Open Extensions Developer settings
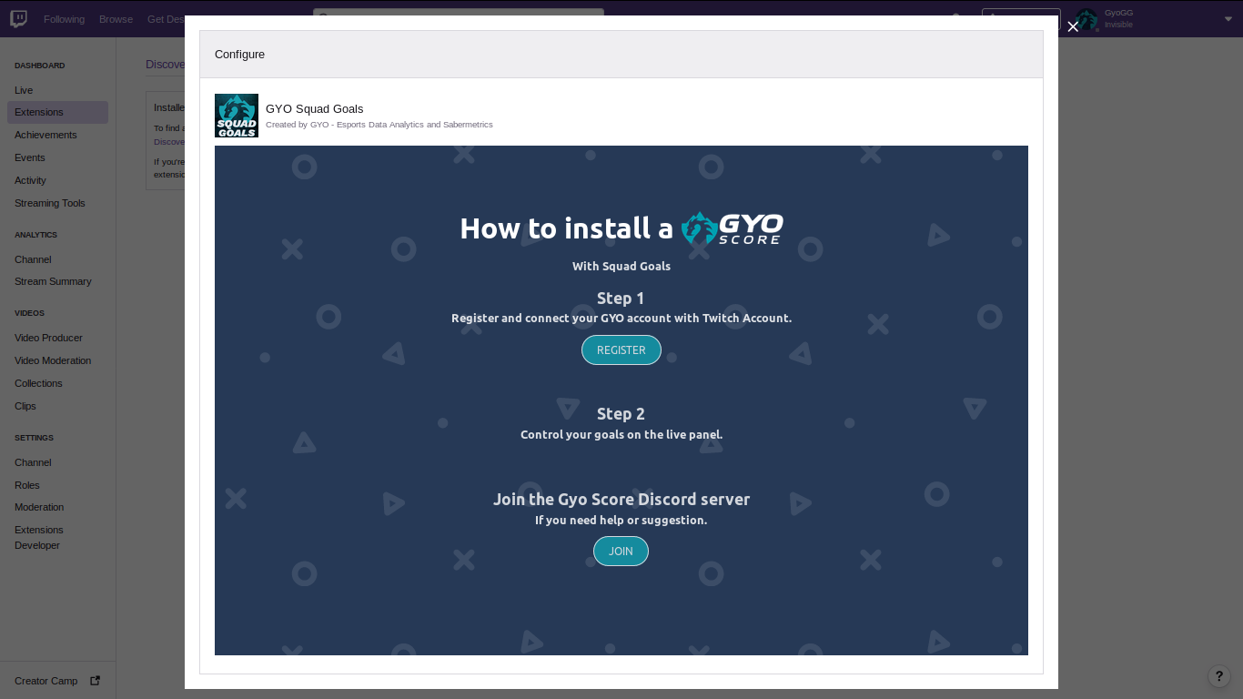 point(39,537)
